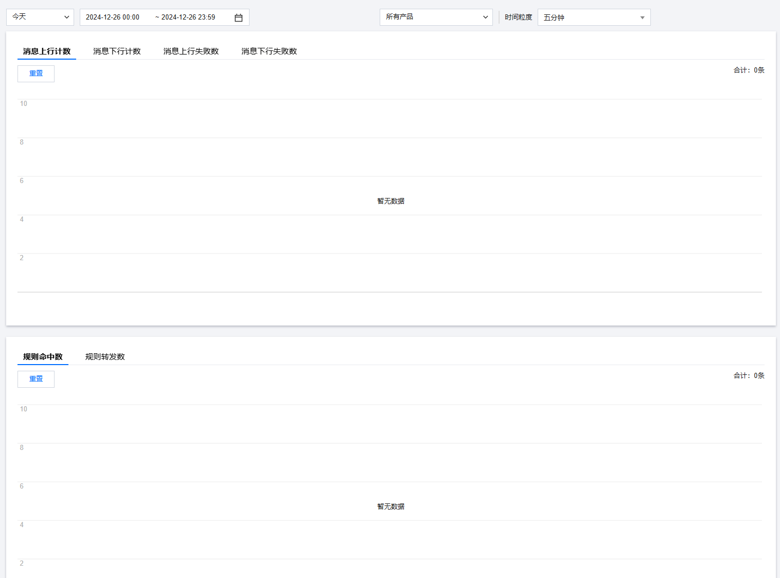Image resolution: width=780 pixels, height=578 pixels.
Task: Open the 今天 quick time range dropdown
Action: 40,17
